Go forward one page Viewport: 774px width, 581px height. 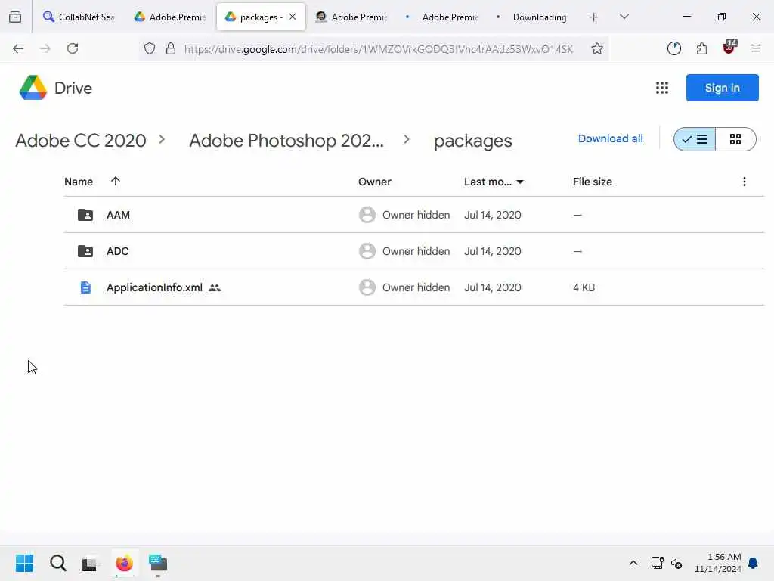pos(45,48)
